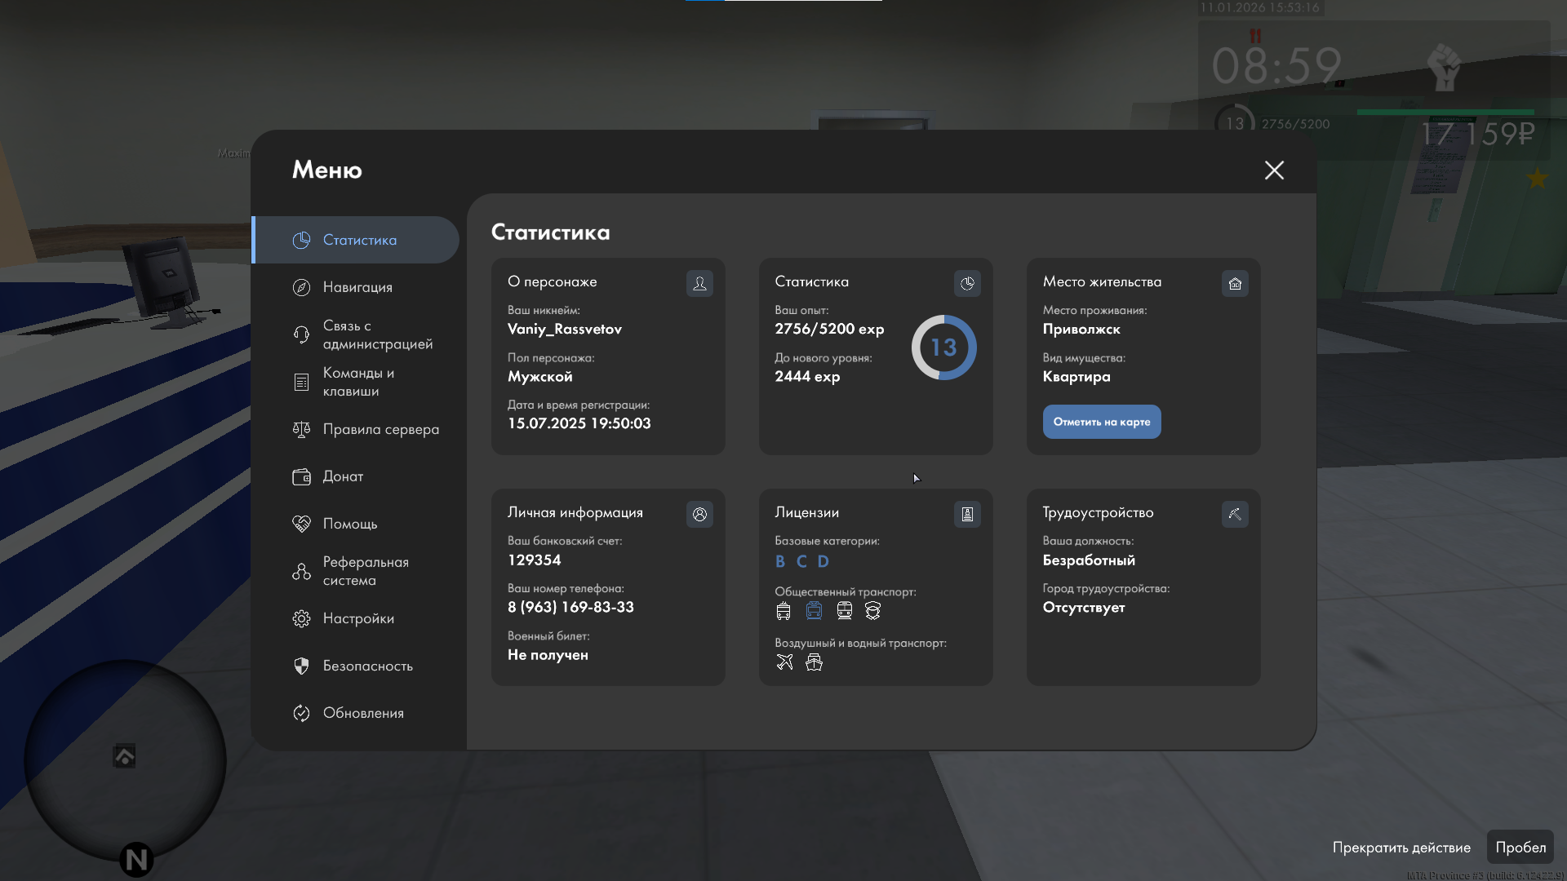Viewport: 1567px width, 881px height.
Task: Select the highlighted blue trolleybus license icon
Action: (814, 611)
